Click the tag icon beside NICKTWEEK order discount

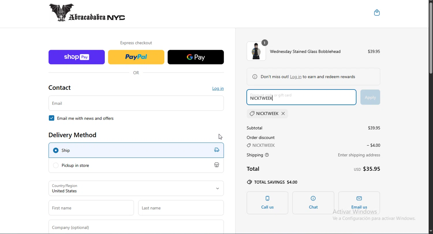249,146
